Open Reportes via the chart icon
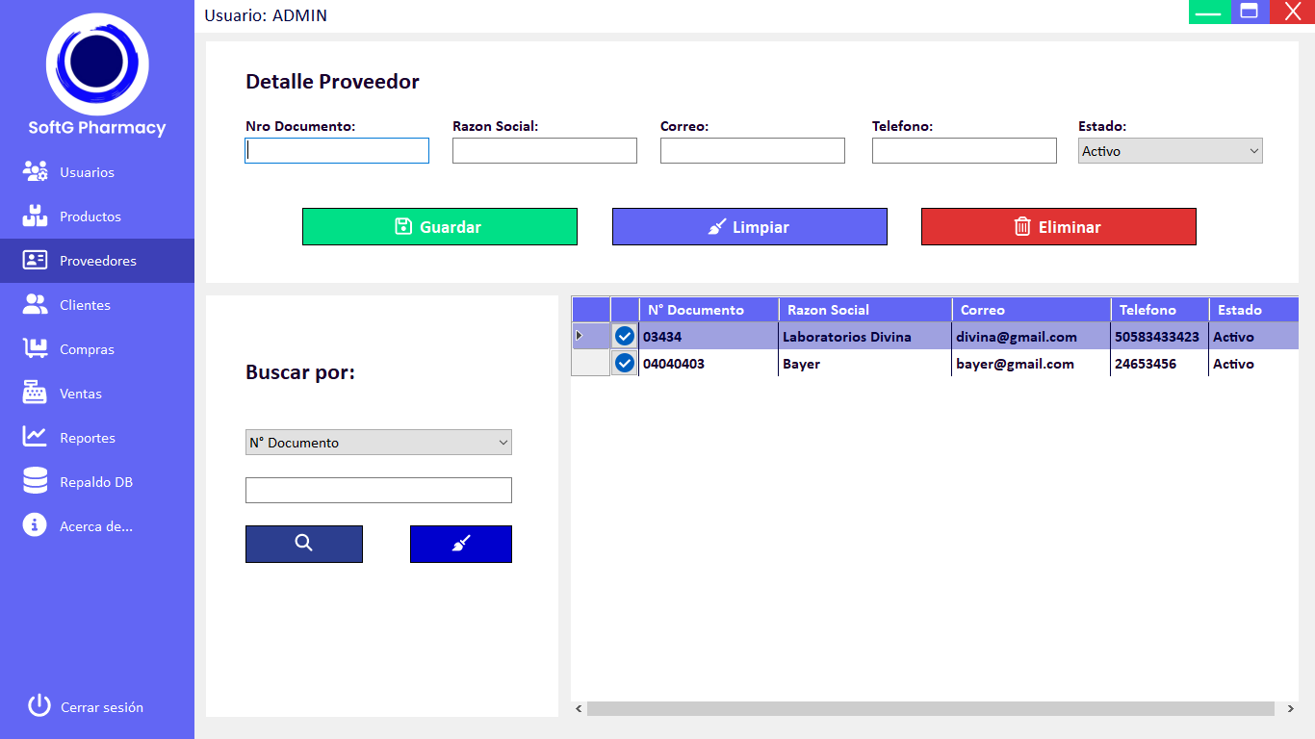Image resolution: width=1315 pixels, height=739 pixels. tap(36, 438)
